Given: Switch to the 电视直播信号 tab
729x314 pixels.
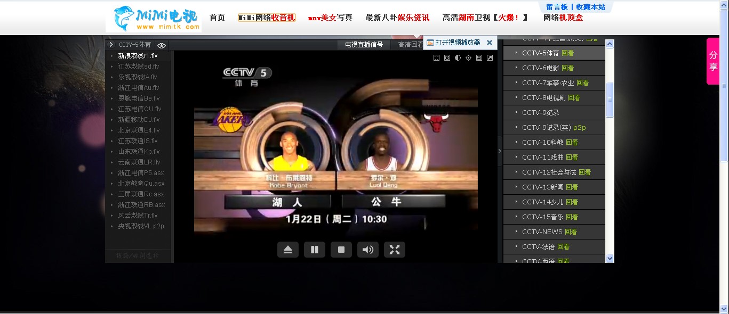Looking at the screenshot, I should (364, 45).
